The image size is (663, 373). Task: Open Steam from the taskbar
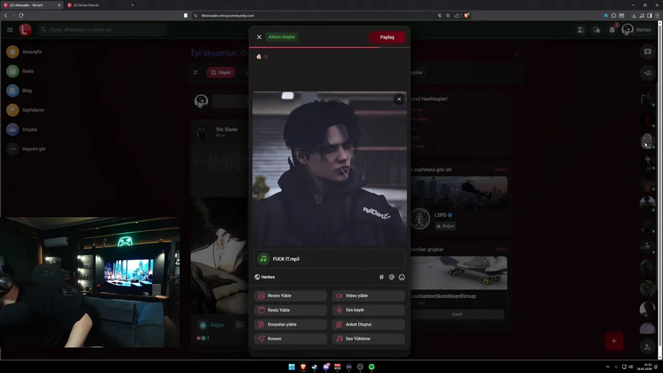tap(314, 367)
